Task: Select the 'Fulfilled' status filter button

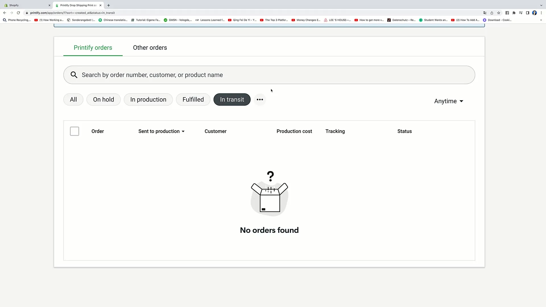Action: [193, 99]
